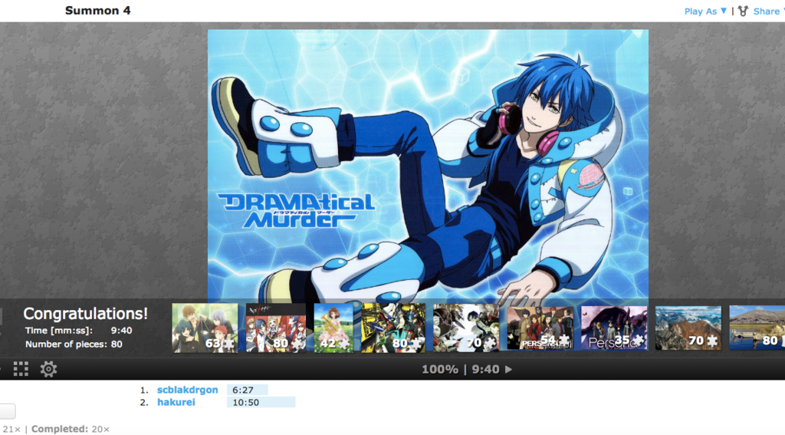This screenshot has width=785, height=435.
Task: Open the settings gear icon
Action: pyautogui.click(x=48, y=369)
